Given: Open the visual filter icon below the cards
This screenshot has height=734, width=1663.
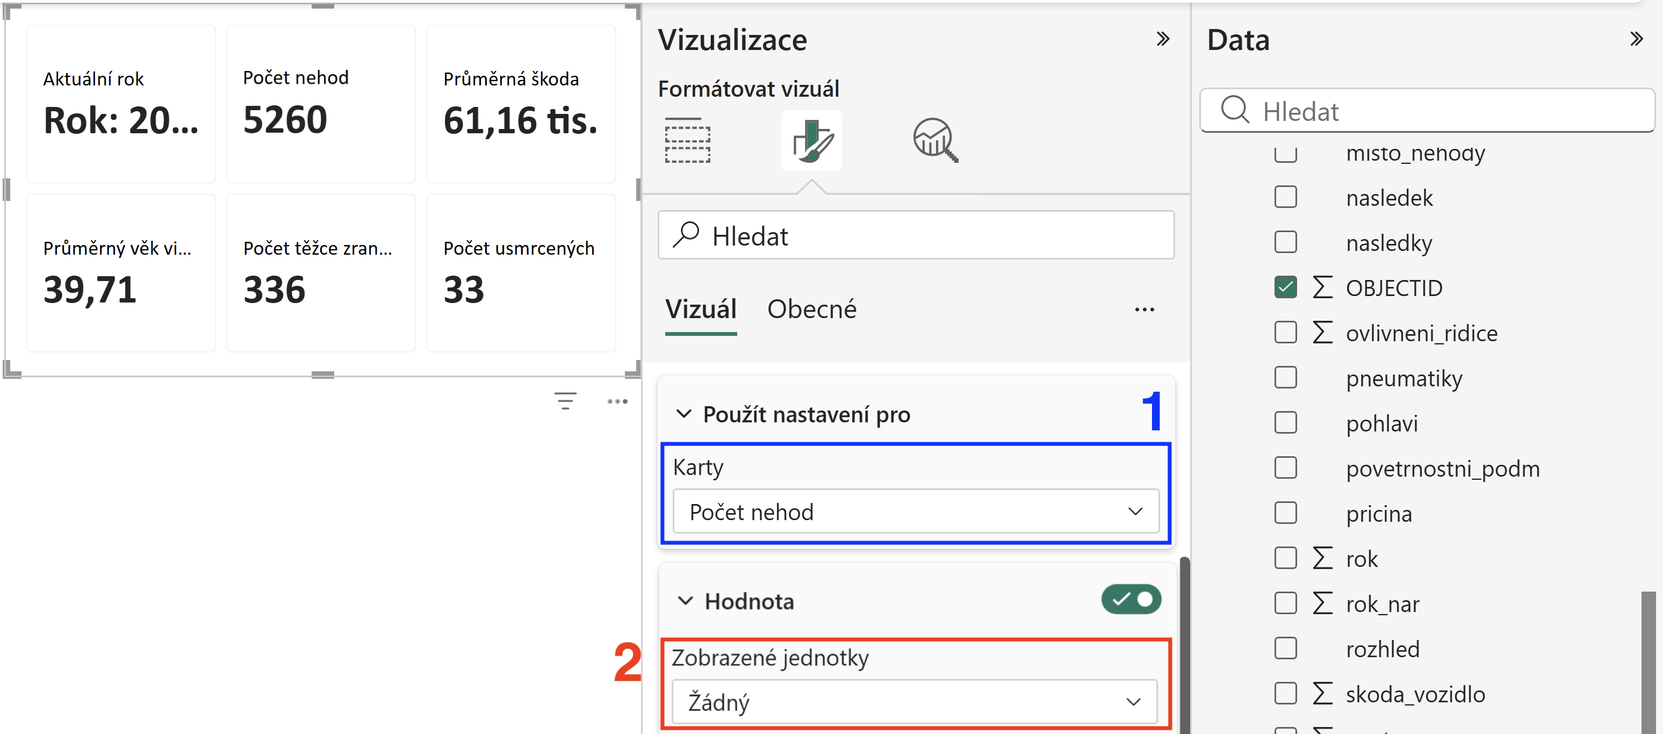Looking at the screenshot, I should tap(565, 401).
